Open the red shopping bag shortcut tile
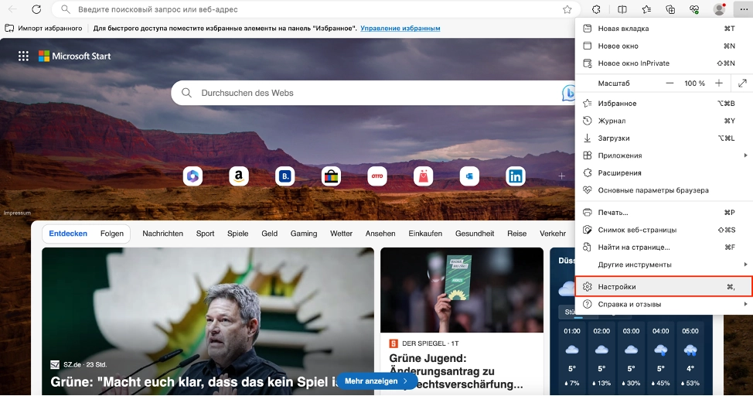 click(x=423, y=176)
